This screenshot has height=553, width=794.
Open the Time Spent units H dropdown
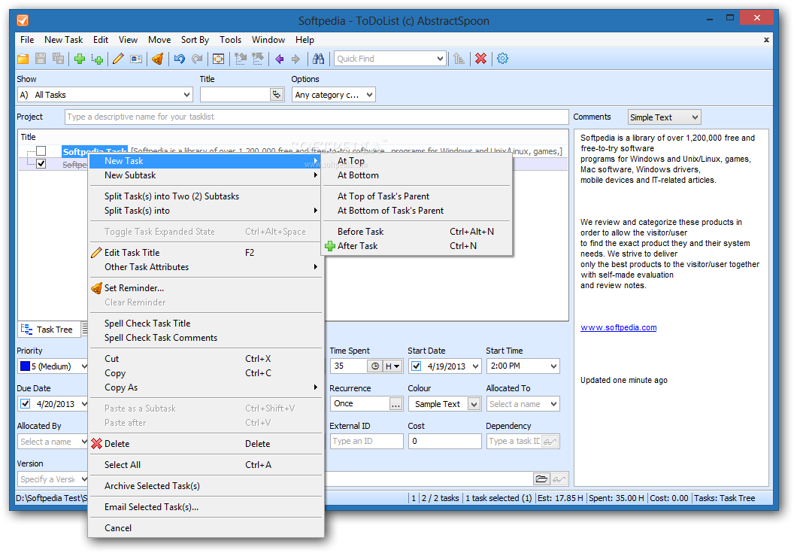[x=392, y=366]
